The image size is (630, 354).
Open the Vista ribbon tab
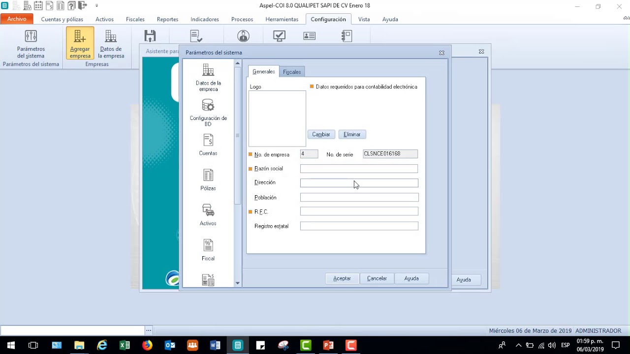(364, 19)
